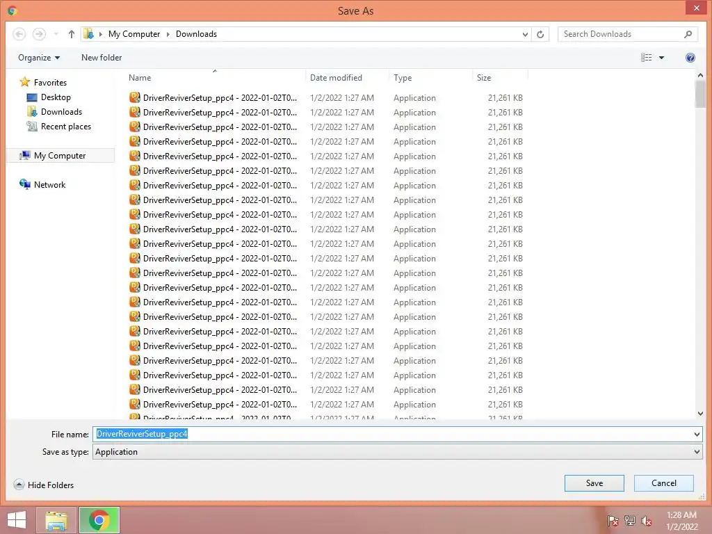Image resolution: width=712 pixels, height=534 pixels.
Task: Expand address bar history dropdown
Action: coord(525,34)
